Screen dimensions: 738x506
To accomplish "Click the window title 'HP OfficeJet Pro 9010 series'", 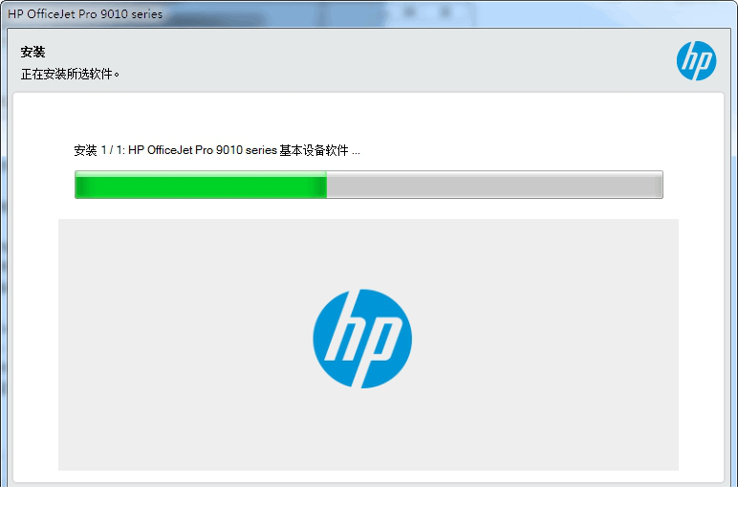I will pos(85,14).
